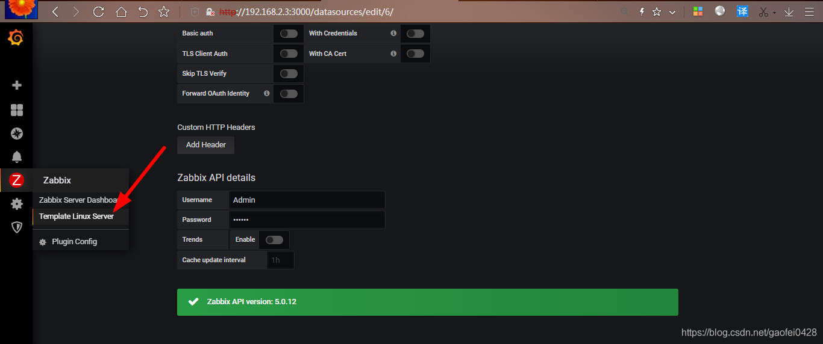
Task: Click the translate extension icon
Action: (743, 11)
